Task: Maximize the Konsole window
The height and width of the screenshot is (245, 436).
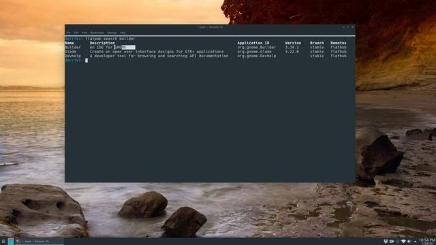Action: click(348, 27)
